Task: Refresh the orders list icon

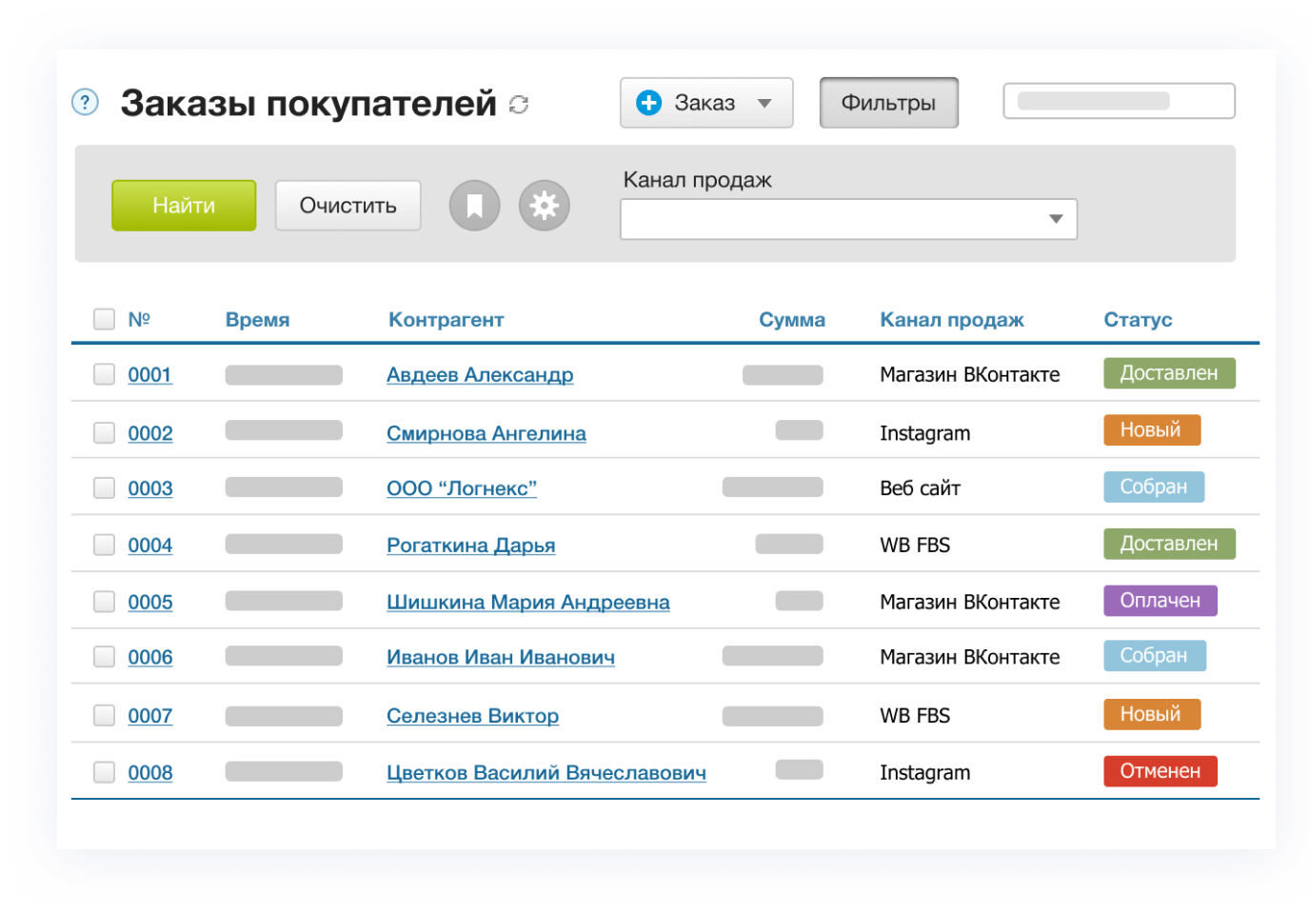Action: [519, 104]
